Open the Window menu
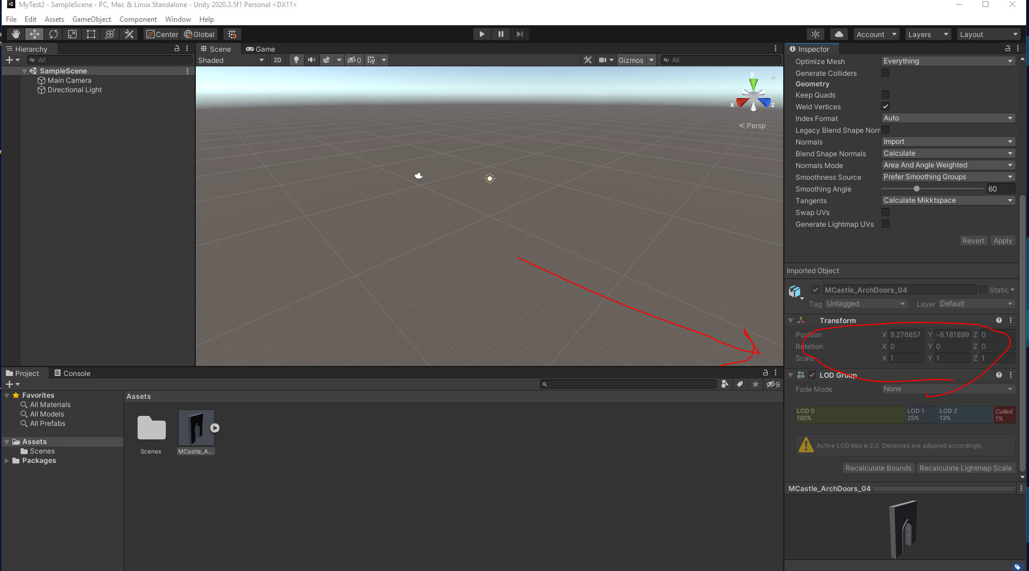The height and width of the screenshot is (571, 1029). 178,19
